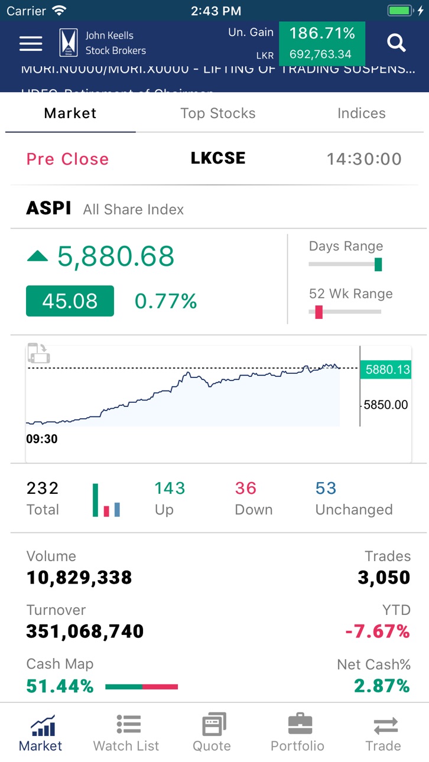The image size is (429, 762).
Task: Switch to the Top Stocks tab
Action: pyautogui.click(x=218, y=113)
